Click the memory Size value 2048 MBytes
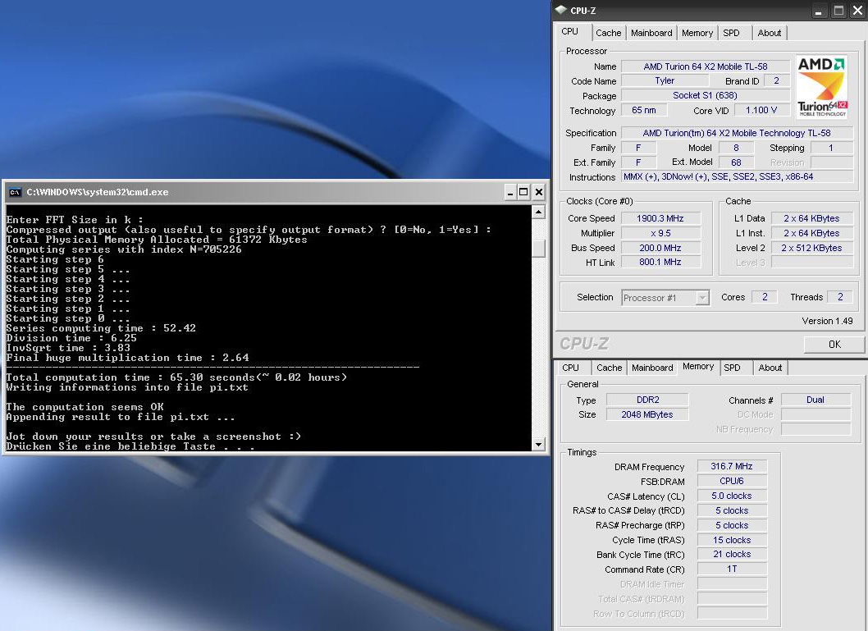This screenshot has width=868, height=631. pos(647,414)
